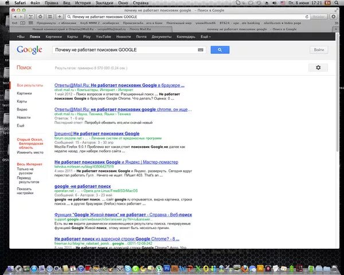Show Top Sites grid in Safari toolbar
Screen dimensions: 344x275
[50, 17]
